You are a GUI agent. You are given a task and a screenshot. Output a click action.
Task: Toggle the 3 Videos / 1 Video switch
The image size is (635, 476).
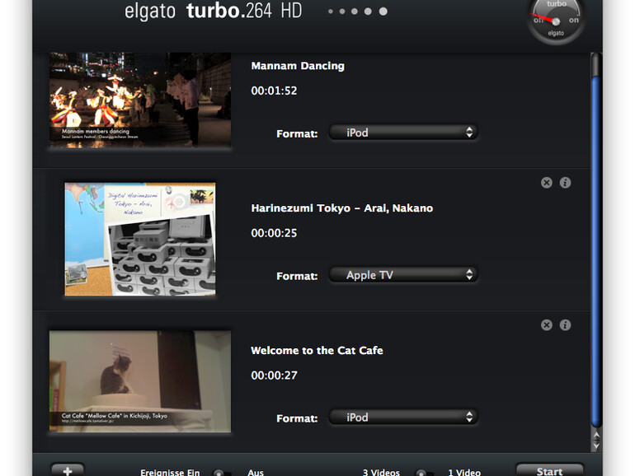[x=426, y=473]
